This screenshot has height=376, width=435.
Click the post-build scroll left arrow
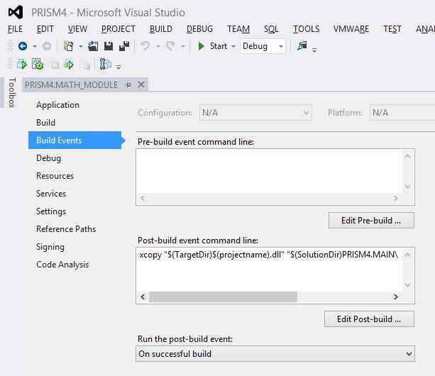pos(143,297)
